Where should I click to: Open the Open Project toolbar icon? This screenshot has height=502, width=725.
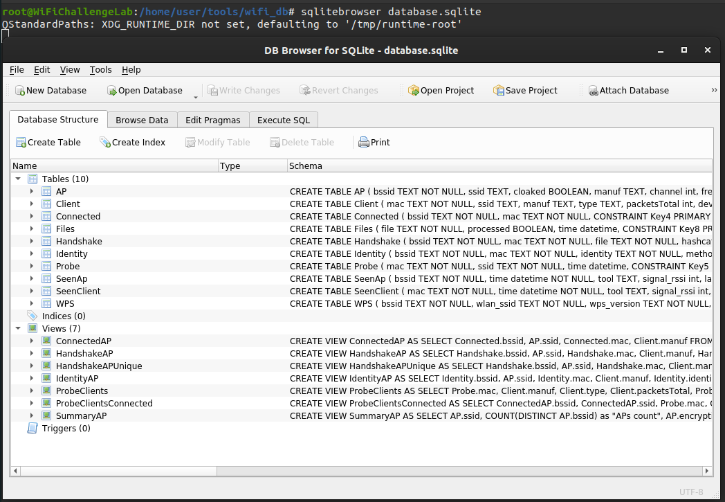point(414,91)
